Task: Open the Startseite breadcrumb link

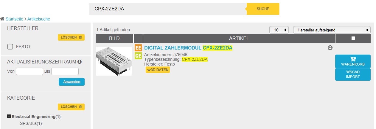Action: 14,19
